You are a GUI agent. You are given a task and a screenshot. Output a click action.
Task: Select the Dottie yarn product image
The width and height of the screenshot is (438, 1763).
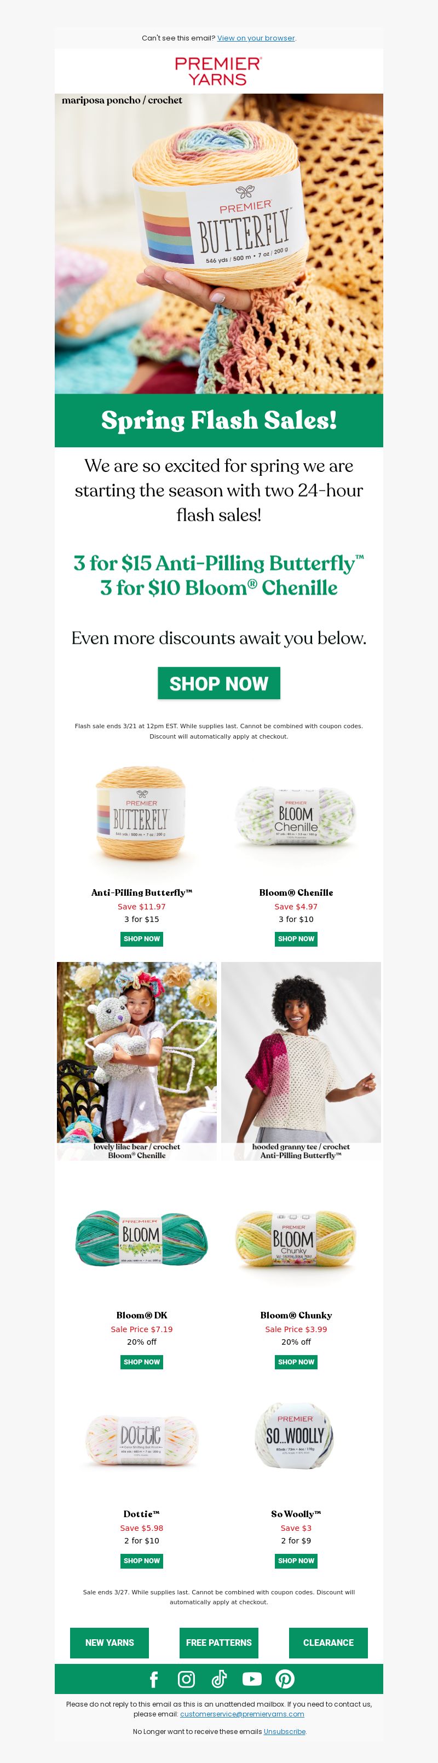click(142, 1436)
